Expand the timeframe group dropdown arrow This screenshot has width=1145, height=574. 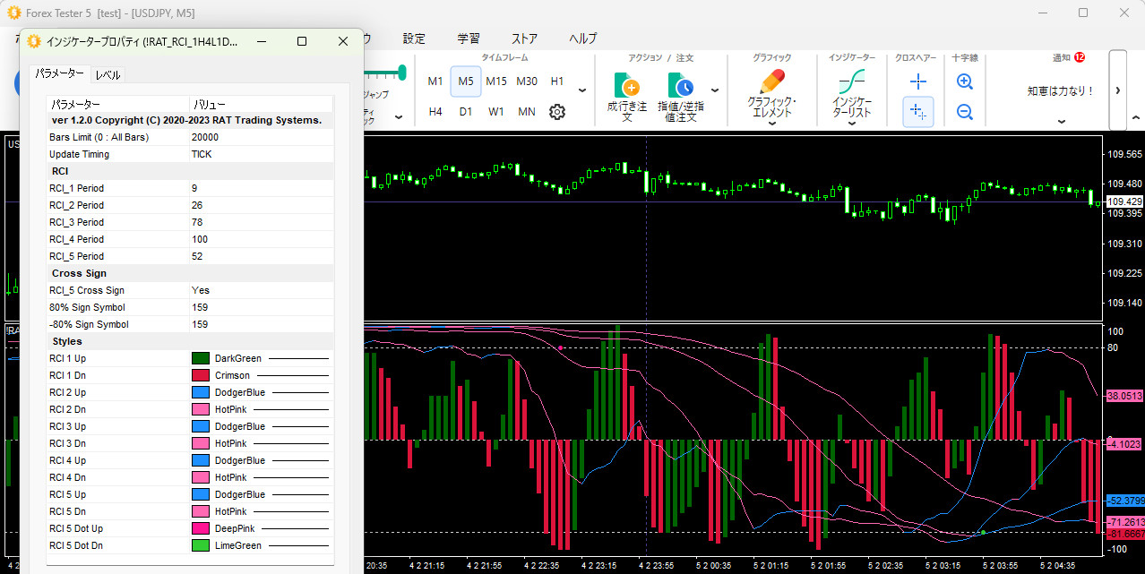coord(582,90)
